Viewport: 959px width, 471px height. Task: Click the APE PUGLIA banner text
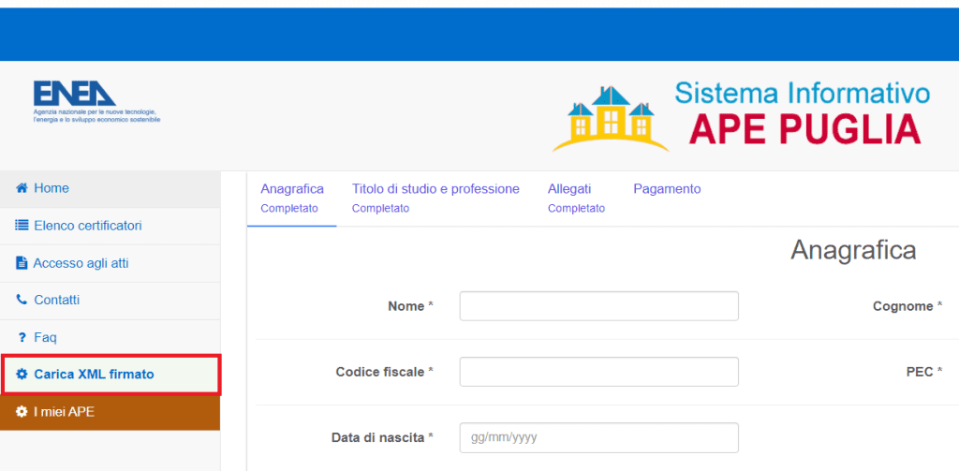click(804, 129)
